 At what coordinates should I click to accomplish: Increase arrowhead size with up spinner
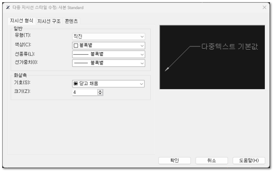pyautogui.click(x=100, y=91)
